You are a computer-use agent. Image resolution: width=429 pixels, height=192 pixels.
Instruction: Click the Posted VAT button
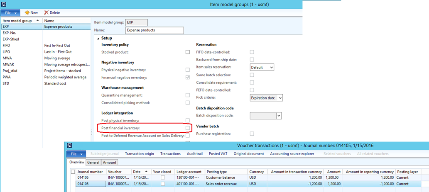click(x=218, y=154)
